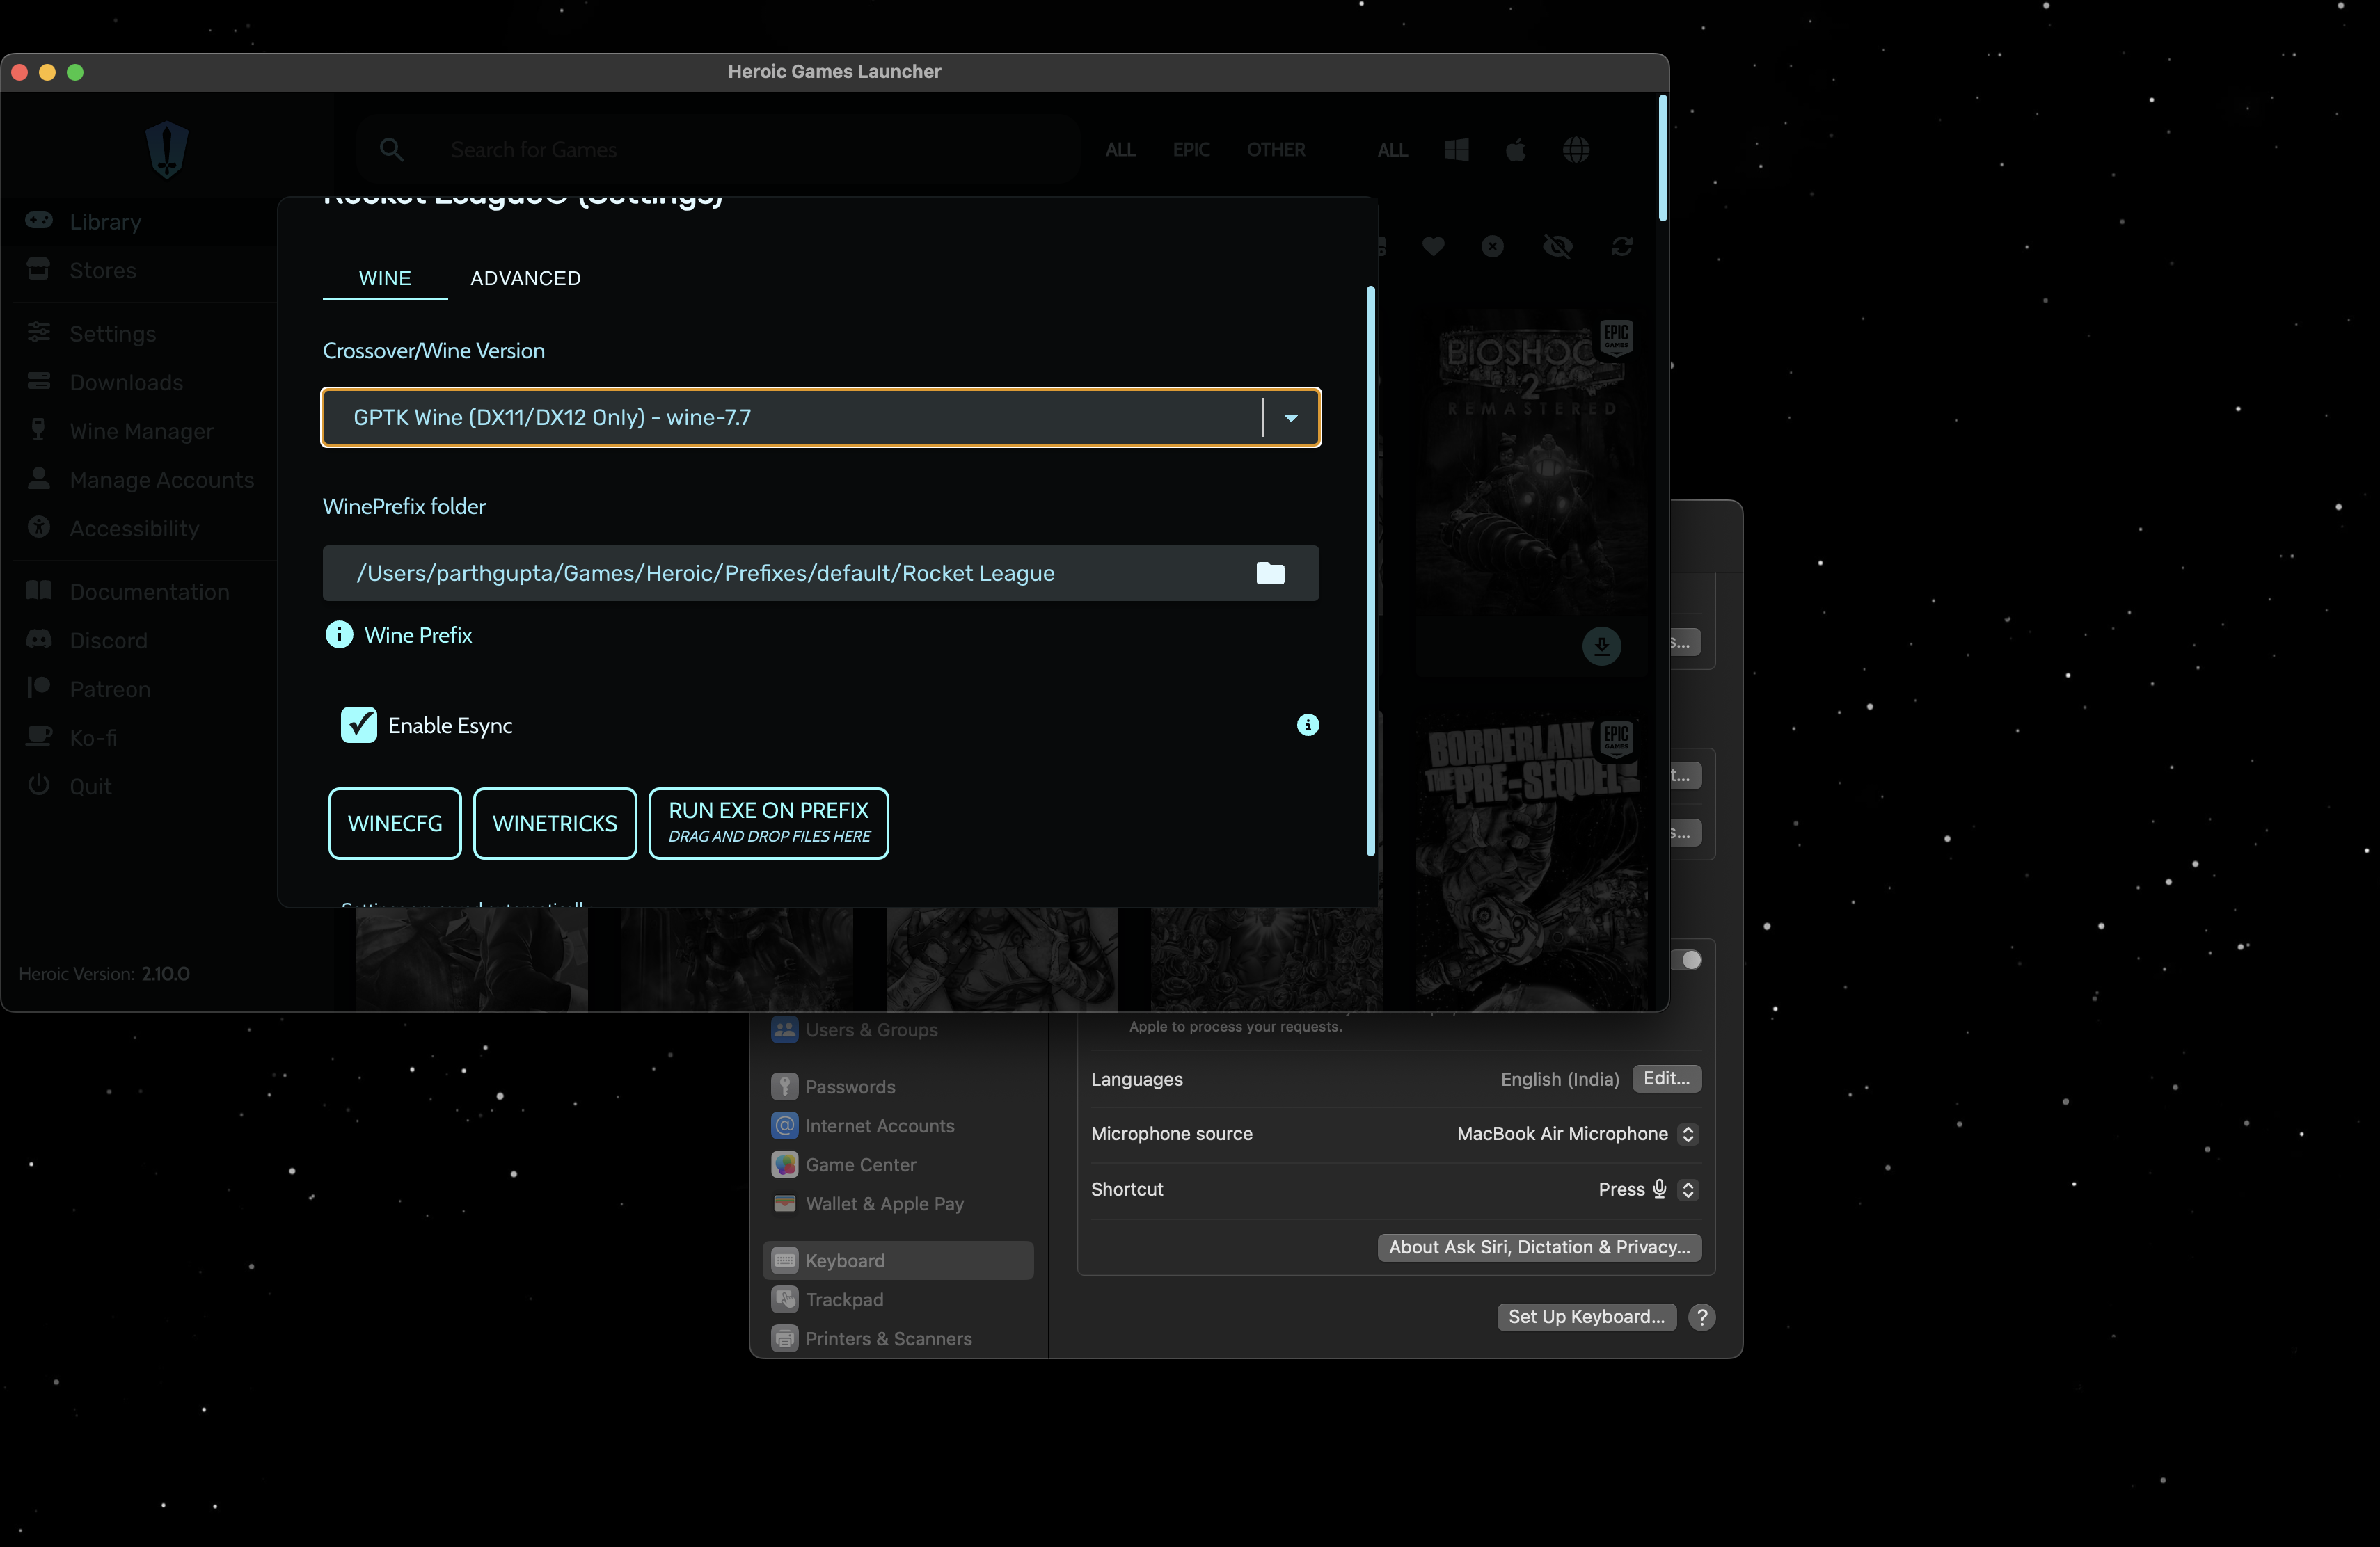Screen dimensions: 2380x1547
Task: Refresh the game library
Action: pyautogui.click(x=1622, y=247)
